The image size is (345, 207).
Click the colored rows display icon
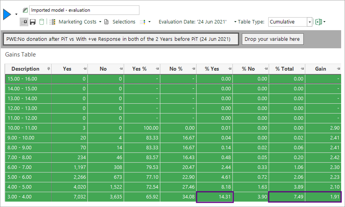pos(142,22)
